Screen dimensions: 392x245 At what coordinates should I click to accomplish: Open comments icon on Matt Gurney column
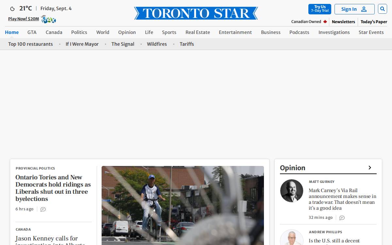342,218
